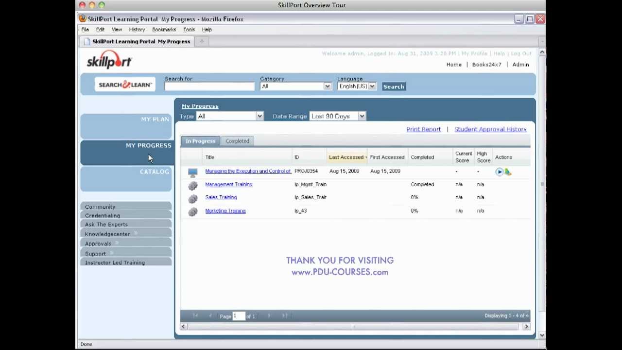Viewport: 622px width, 350px height.
Task: Open Marketing Training link
Action: pos(225,211)
